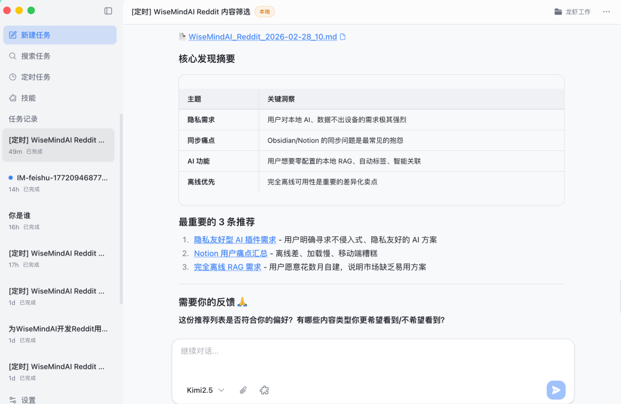Open the 隐私友好型 AI 插件需求 link
The image size is (621, 404).
pyautogui.click(x=235, y=239)
